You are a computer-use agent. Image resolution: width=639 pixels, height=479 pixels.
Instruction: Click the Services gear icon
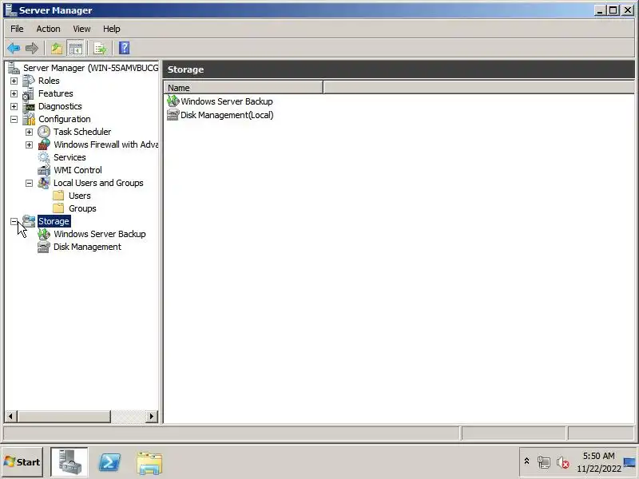(44, 157)
